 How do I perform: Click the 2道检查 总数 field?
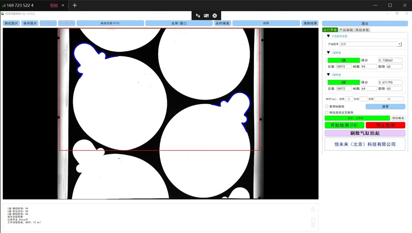click(344, 89)
